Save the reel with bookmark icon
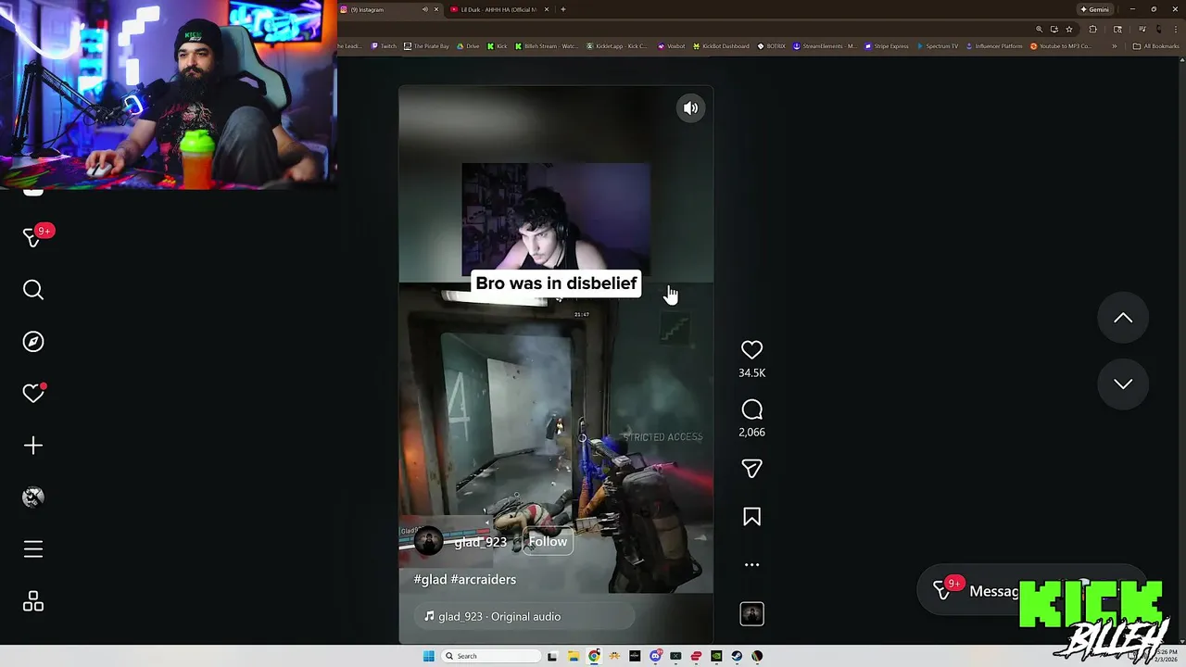Image resolution: width=1186 pixels, height=667 pixels. [751, 517]
